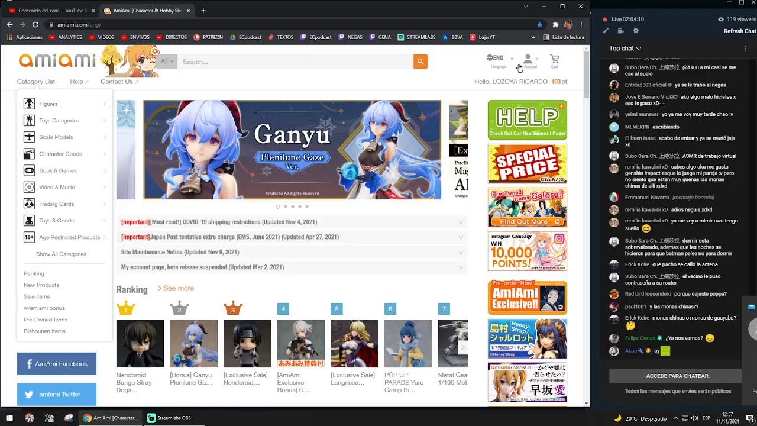The height and width of the screenshot is (426, 757).
Task: Click the green HELP banner
Action: pos(527,120)
